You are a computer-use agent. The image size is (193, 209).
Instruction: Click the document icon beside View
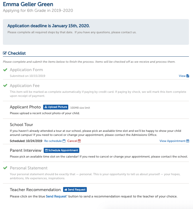[188, 76]
